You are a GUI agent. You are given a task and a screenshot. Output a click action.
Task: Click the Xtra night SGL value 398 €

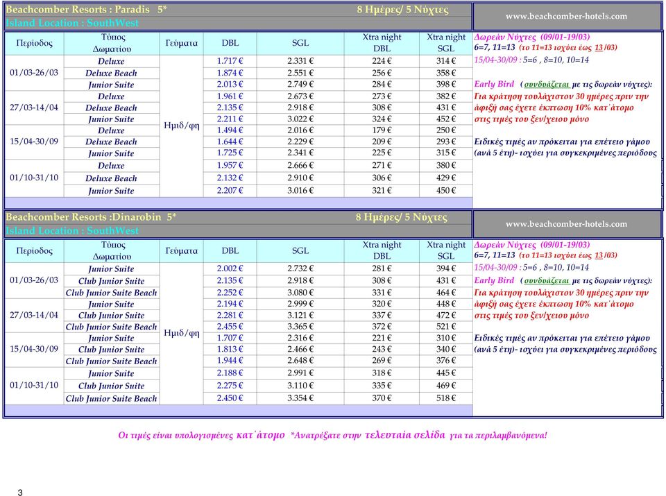[445, 85]
